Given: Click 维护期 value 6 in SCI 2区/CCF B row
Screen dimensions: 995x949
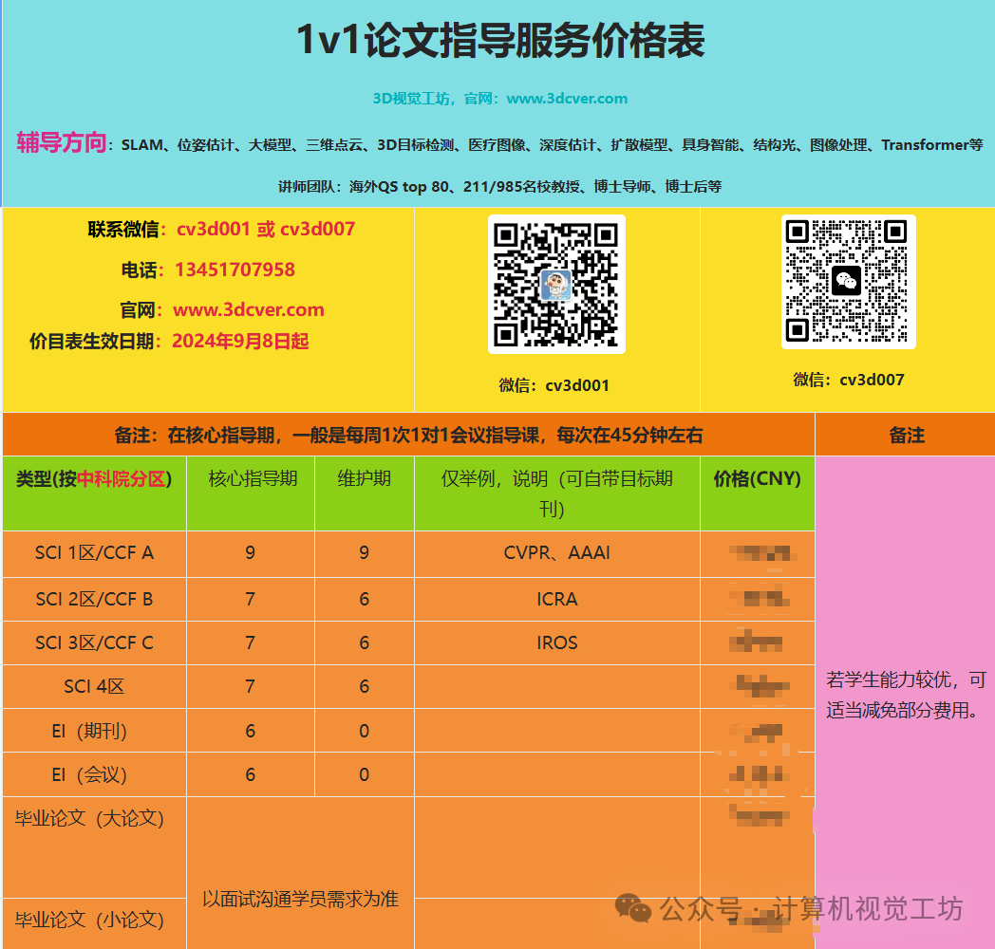Looking at the screenshot, I should click(365, 600).
